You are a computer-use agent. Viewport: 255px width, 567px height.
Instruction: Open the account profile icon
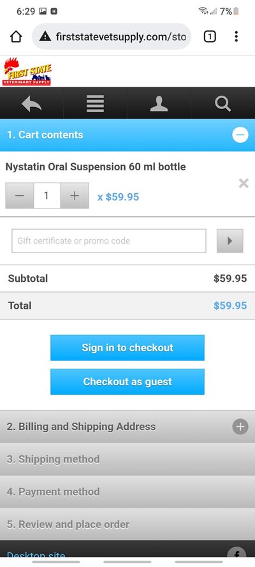click(x=159, y=104)
